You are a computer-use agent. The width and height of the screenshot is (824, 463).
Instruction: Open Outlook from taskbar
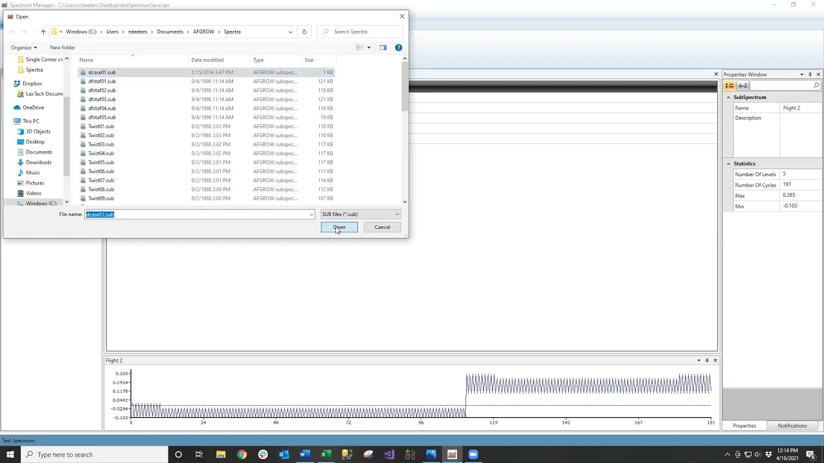(x=284, y=455)
